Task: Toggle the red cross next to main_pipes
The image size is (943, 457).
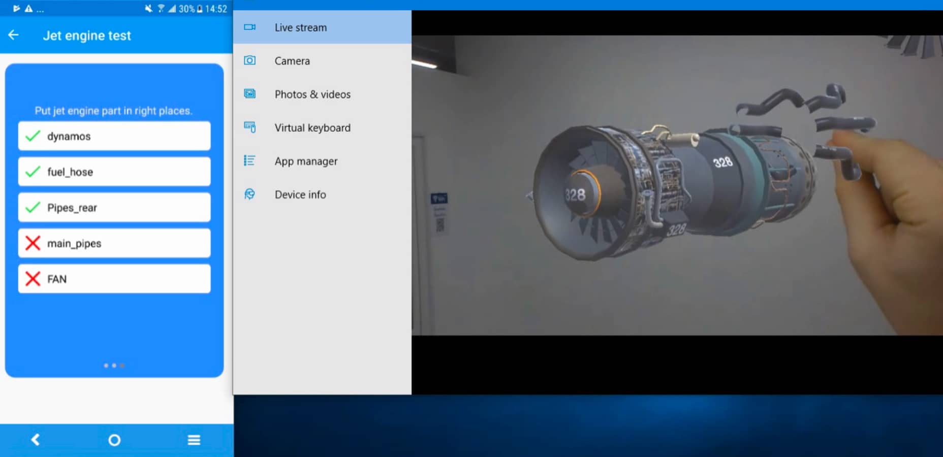Action: click(x=33, y=243)
